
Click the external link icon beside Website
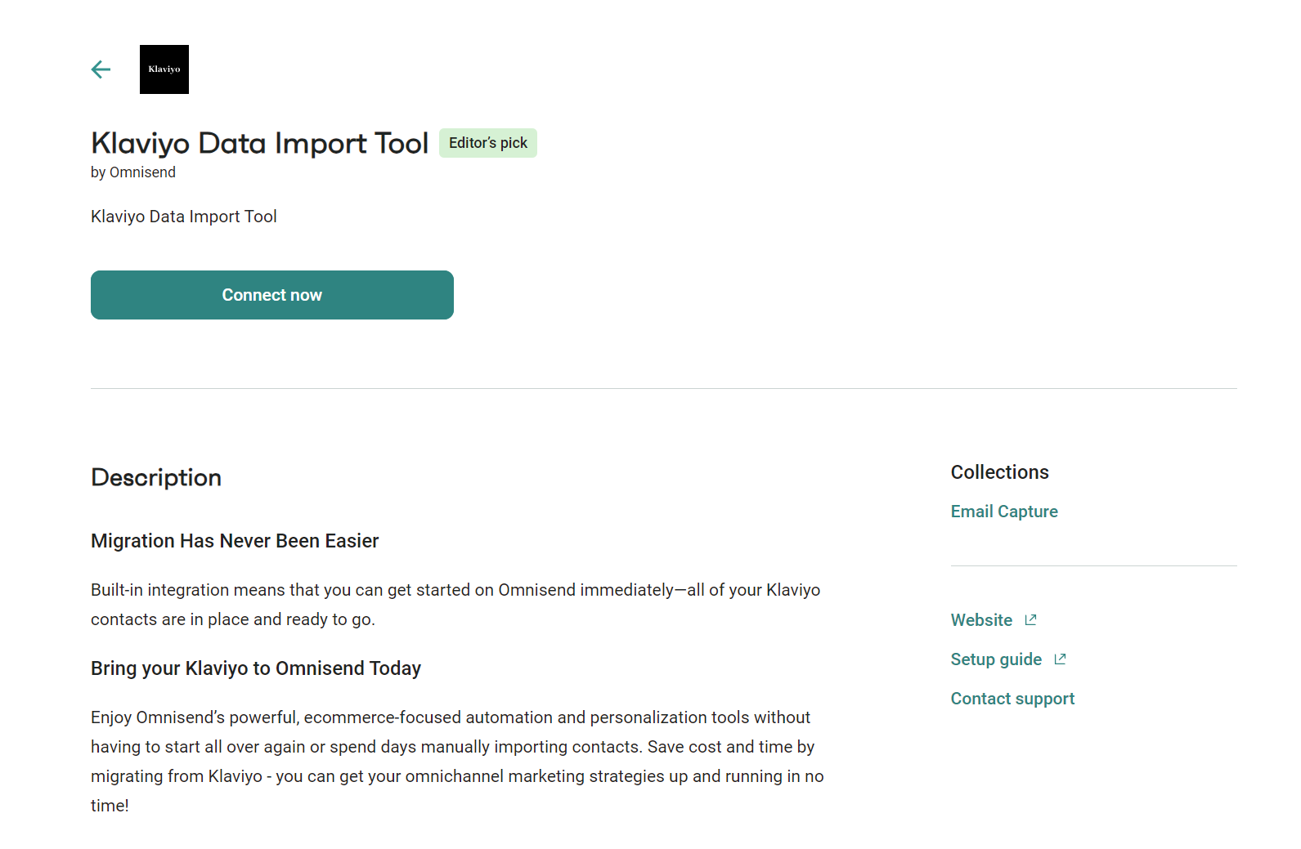pyautogui.click(x=1030, y=620)
